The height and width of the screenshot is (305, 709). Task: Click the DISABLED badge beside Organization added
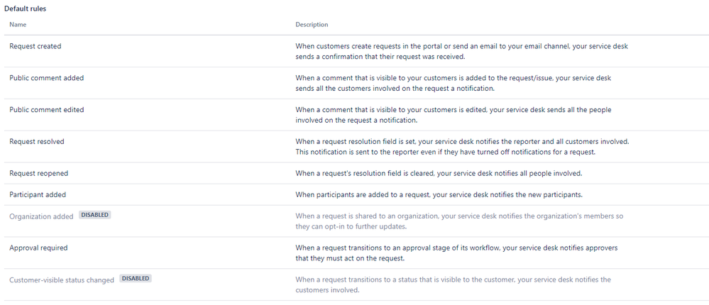pos(95,215)
